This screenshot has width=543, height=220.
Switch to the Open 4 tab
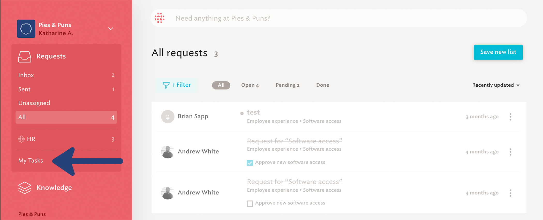250,85
